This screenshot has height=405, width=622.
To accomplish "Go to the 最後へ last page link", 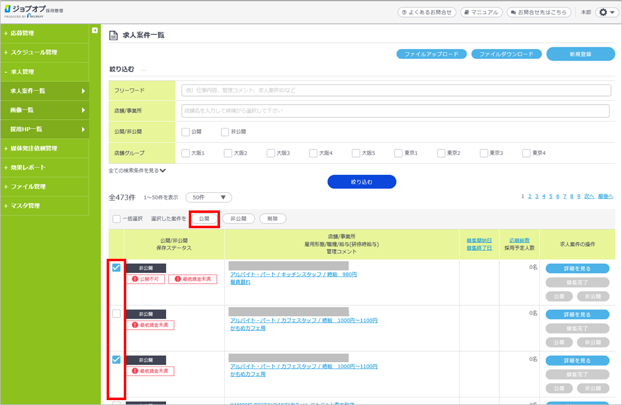I will 605,196.
